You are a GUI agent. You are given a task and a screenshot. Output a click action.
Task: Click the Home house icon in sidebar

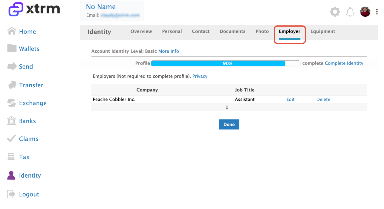point(12,31)
